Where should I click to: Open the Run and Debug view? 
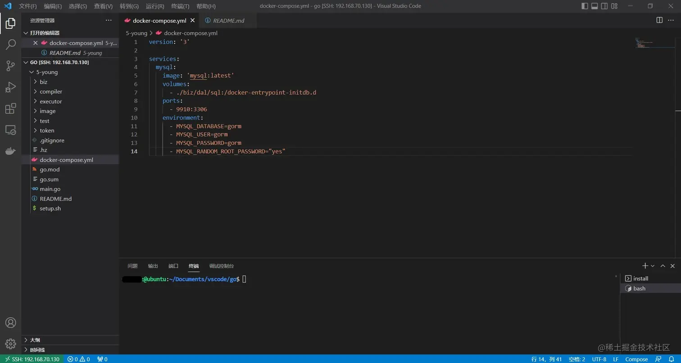tap(10, 87)
